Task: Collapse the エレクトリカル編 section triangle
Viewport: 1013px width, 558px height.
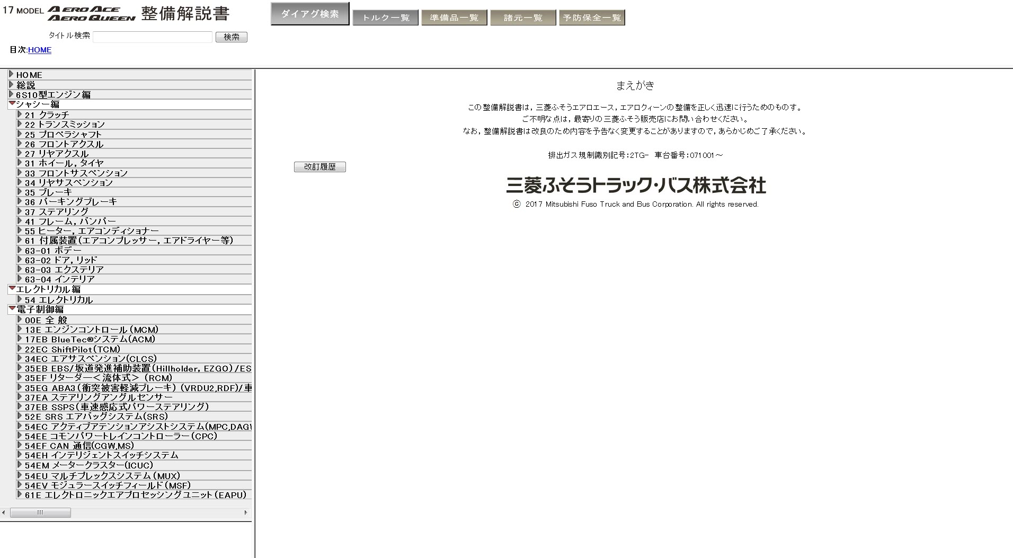Action: tap(12, 288)
